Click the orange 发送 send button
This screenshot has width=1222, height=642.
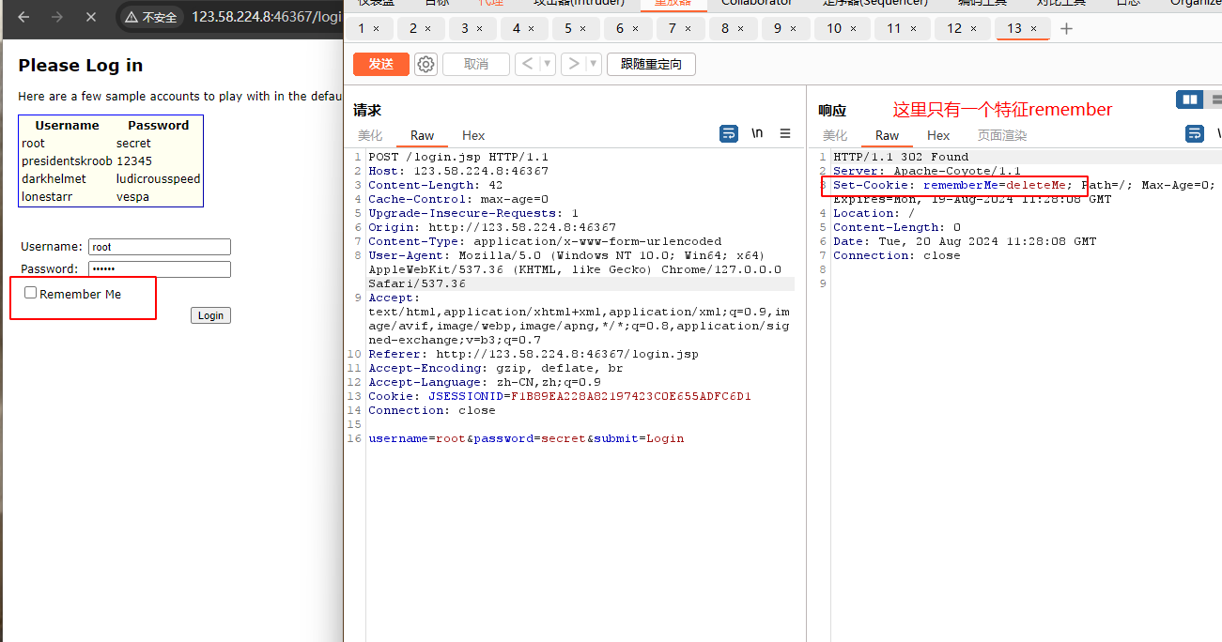click(x=380, y=64)
